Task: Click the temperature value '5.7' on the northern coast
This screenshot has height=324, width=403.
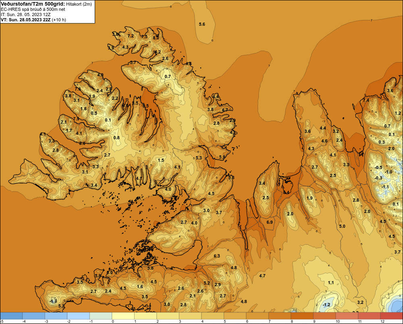Action: [133, 62]
